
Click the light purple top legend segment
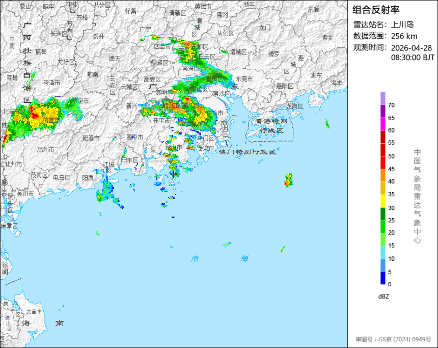[382, 98]
